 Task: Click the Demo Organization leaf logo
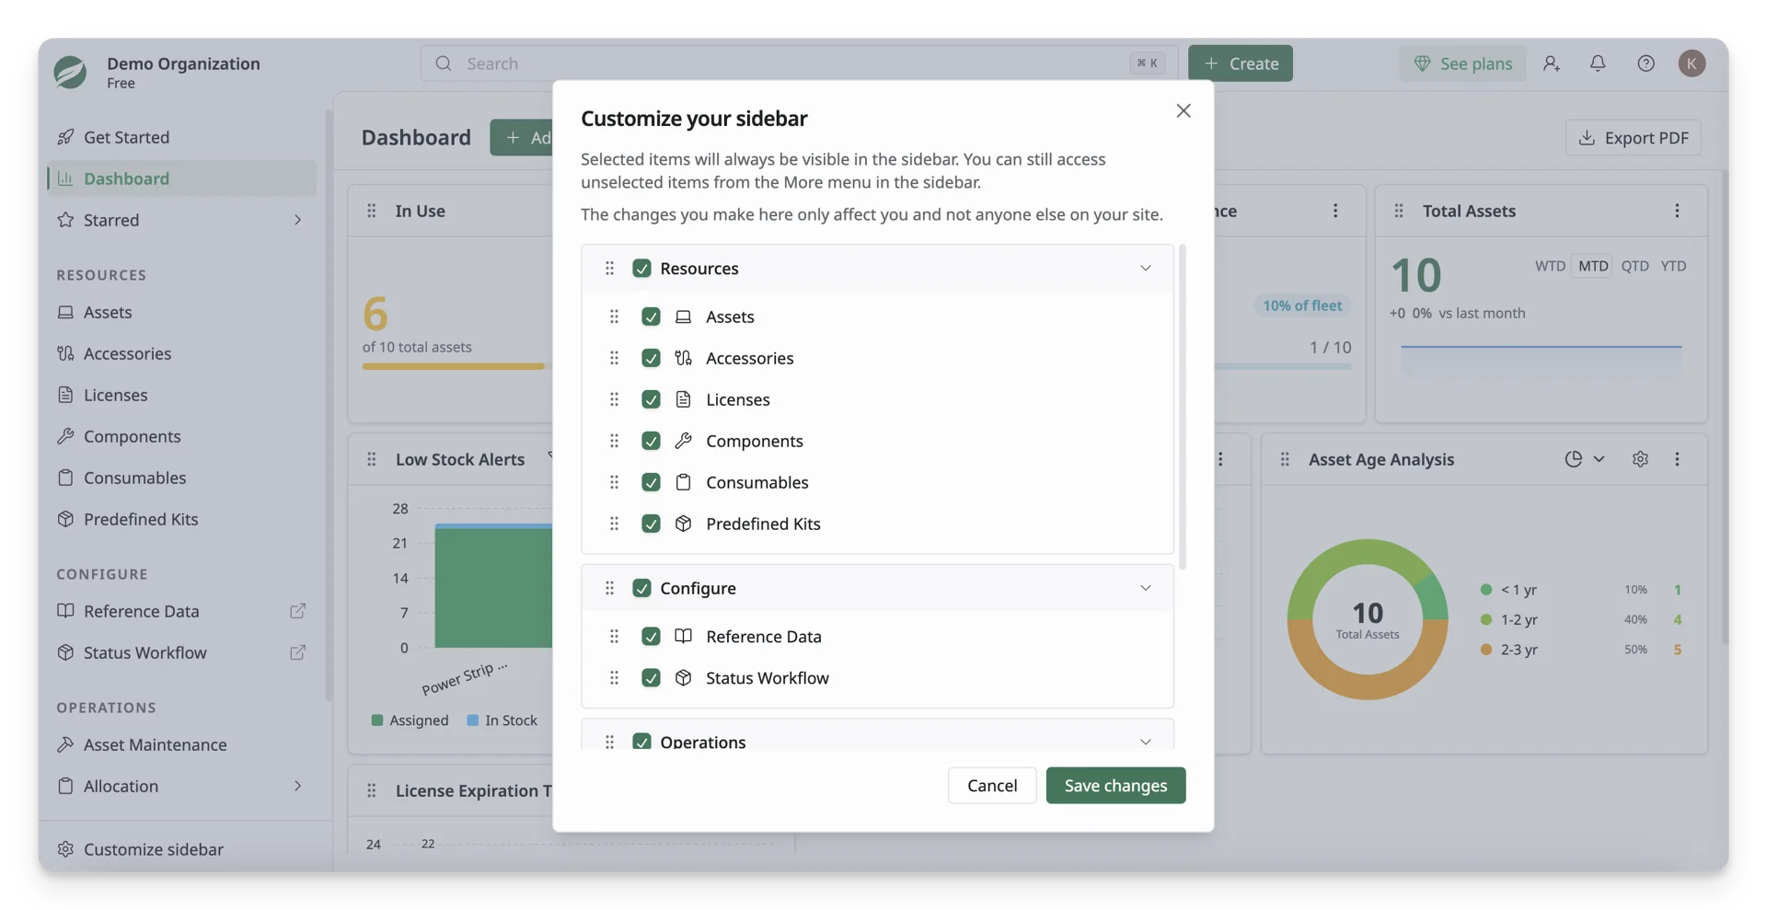(70, 72)
